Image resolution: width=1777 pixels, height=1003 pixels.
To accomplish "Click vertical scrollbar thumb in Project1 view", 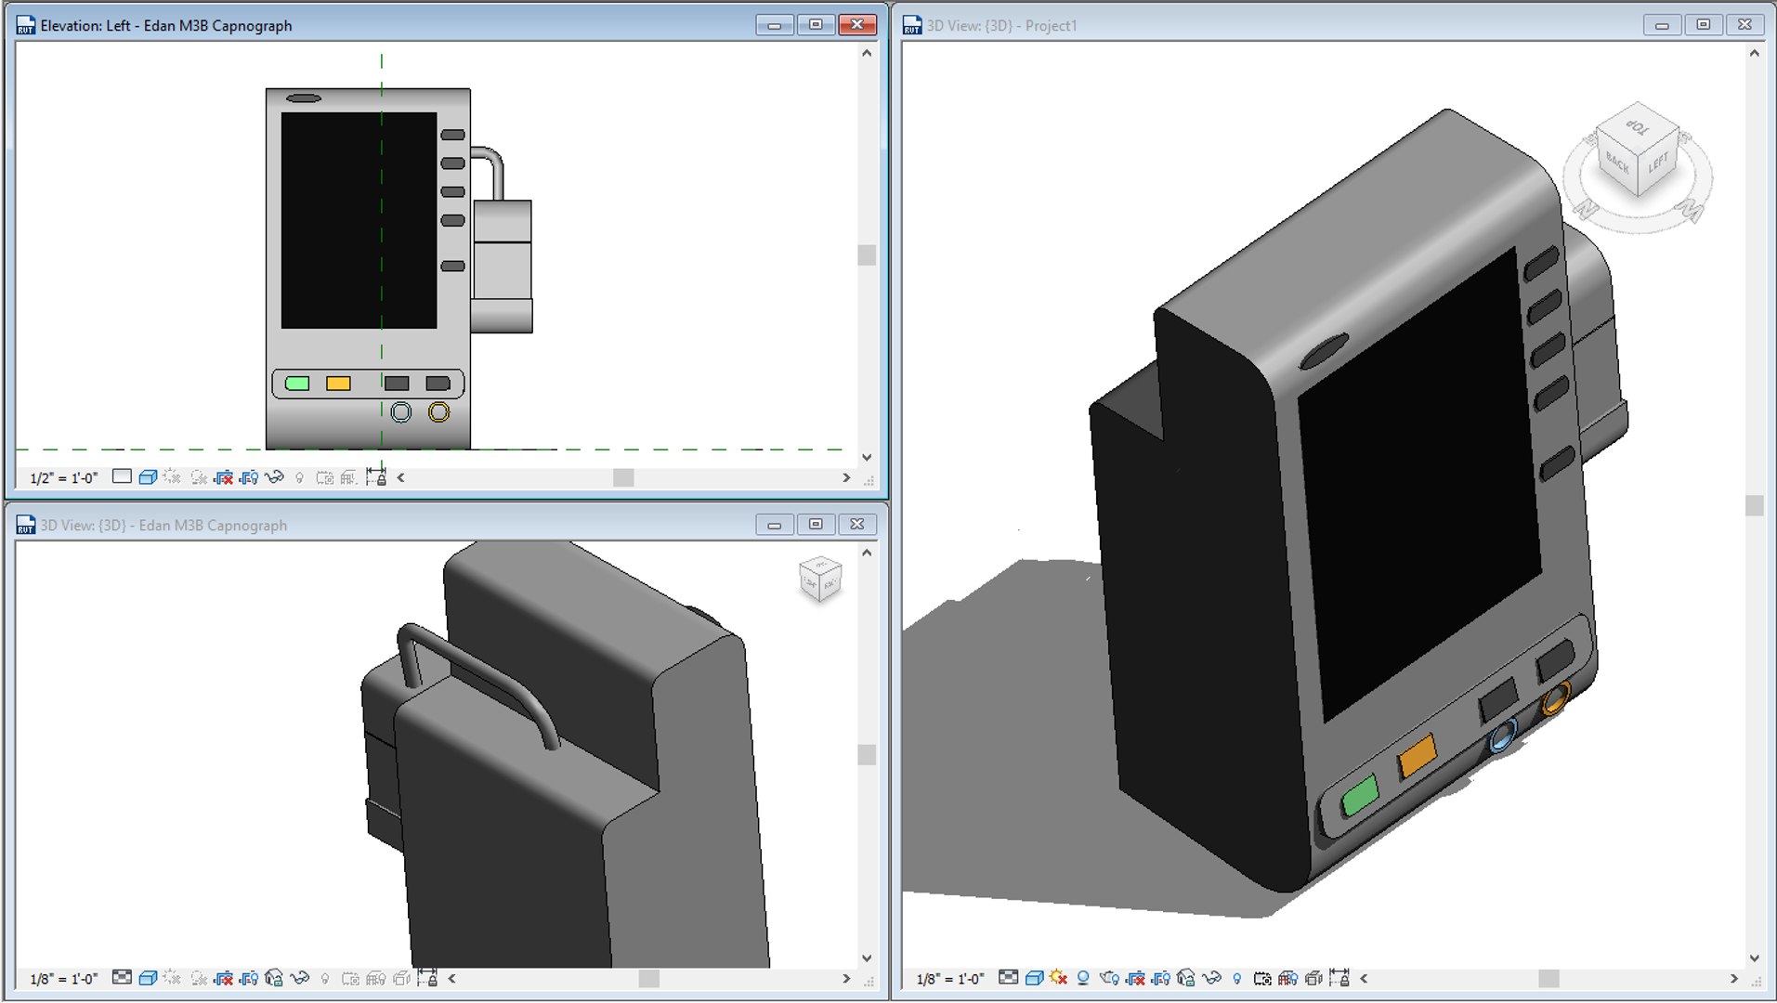I will pyautogui.click(x=1754, y=505).
